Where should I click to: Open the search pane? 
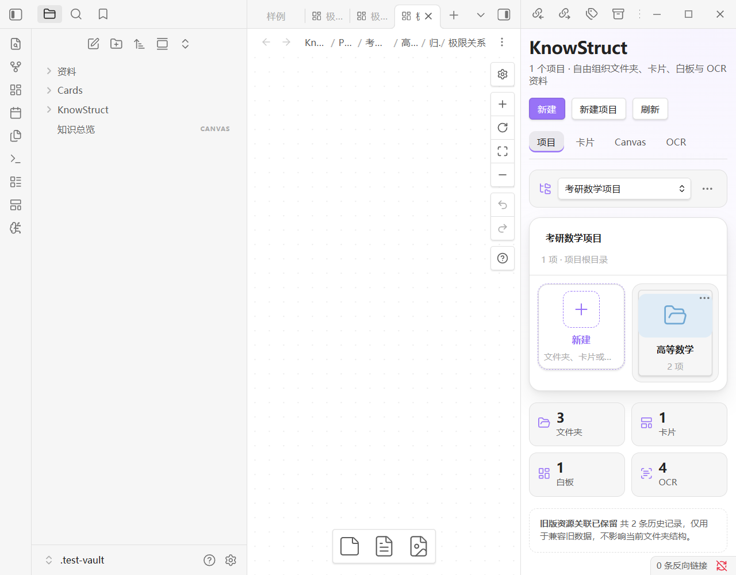click(x=76, y=14)
